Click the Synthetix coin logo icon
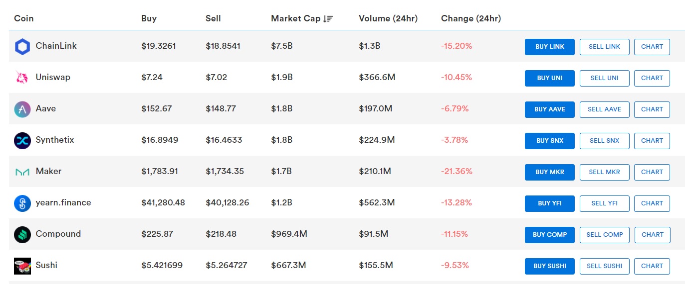This screenshot has width=685, height=284. pos(22,141)
